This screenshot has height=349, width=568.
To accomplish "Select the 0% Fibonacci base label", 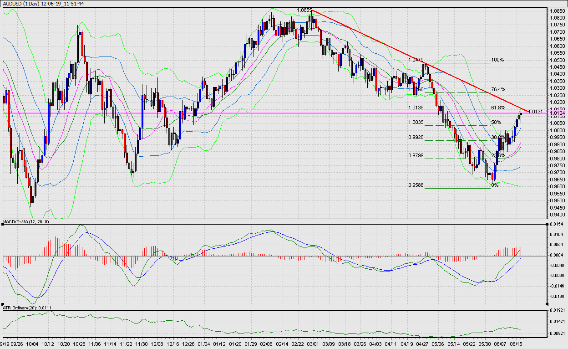I will (495, 185).
